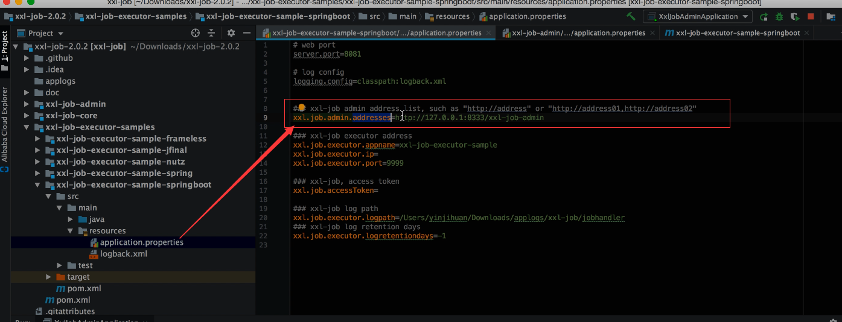Select application.properties in project tree
Image resolution: width=842 pixels, height=322 pixels.
coord(141,242)
